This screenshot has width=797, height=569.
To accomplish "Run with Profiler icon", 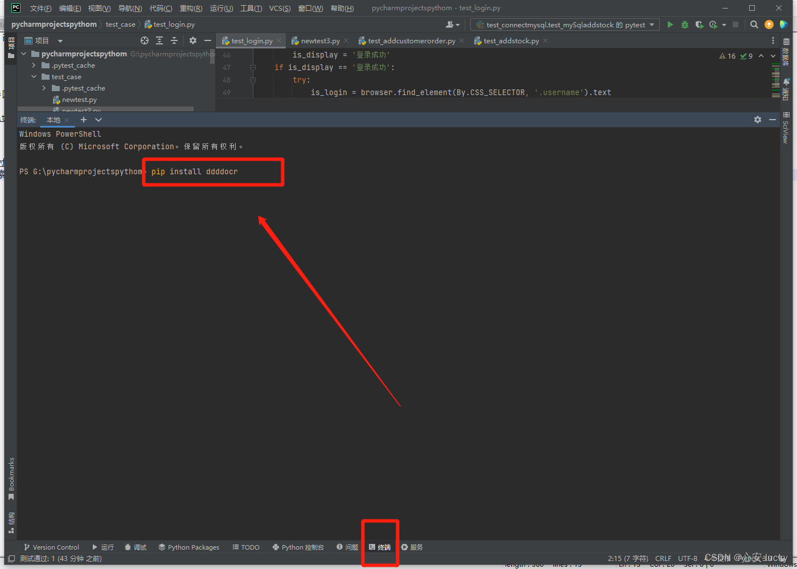I will click(x=713, y=24).
